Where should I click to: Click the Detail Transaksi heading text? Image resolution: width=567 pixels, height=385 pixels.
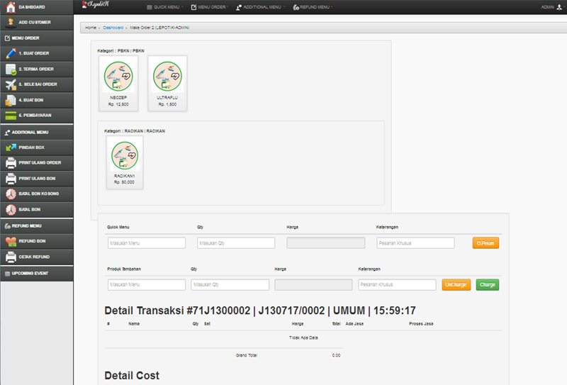(x=260, y=311)
